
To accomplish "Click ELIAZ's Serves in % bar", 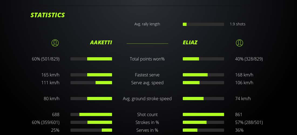I will (203, 130).
